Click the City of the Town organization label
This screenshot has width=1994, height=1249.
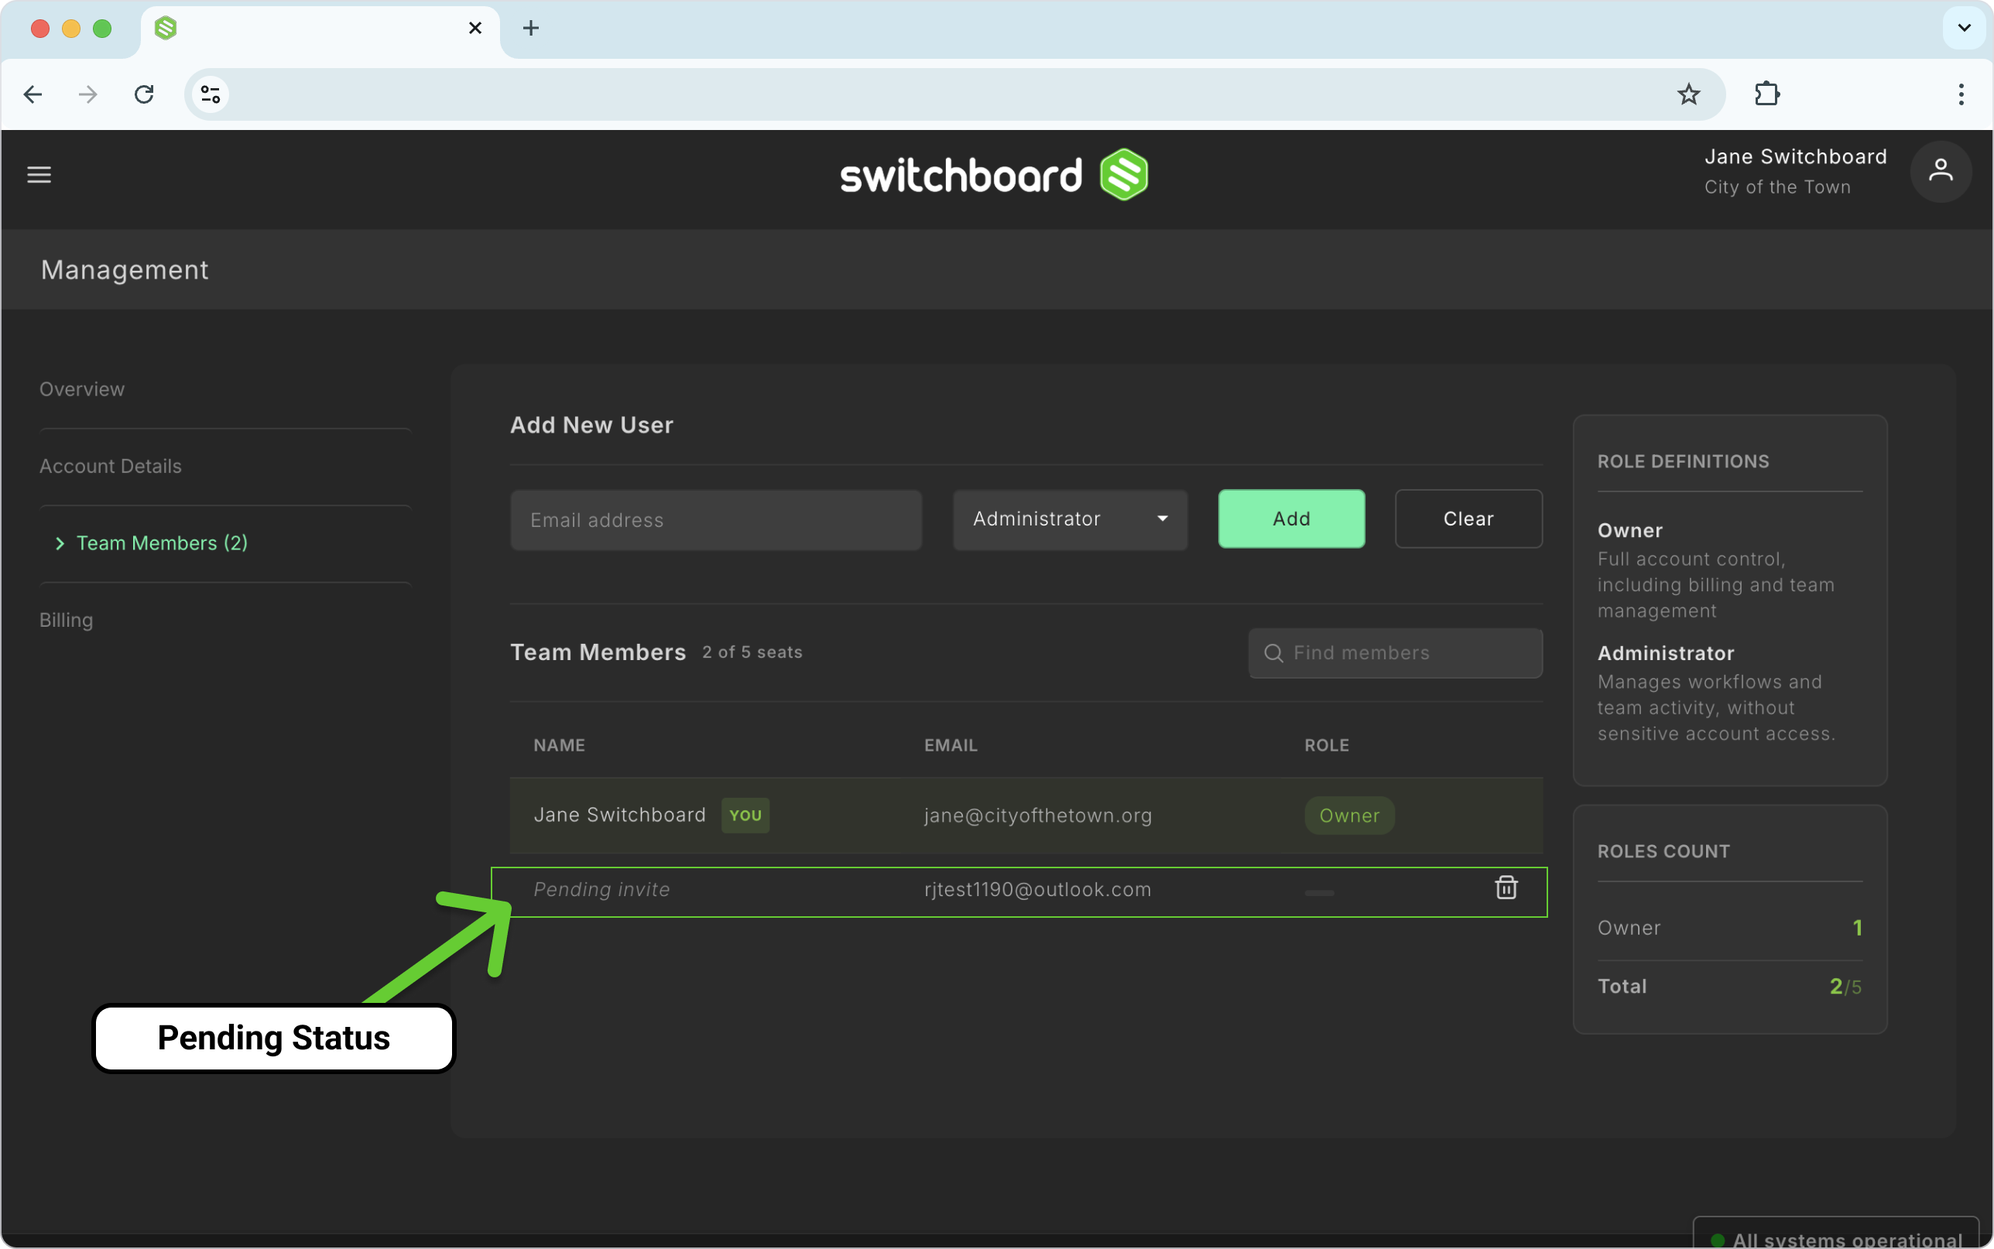coord(1776,187)
